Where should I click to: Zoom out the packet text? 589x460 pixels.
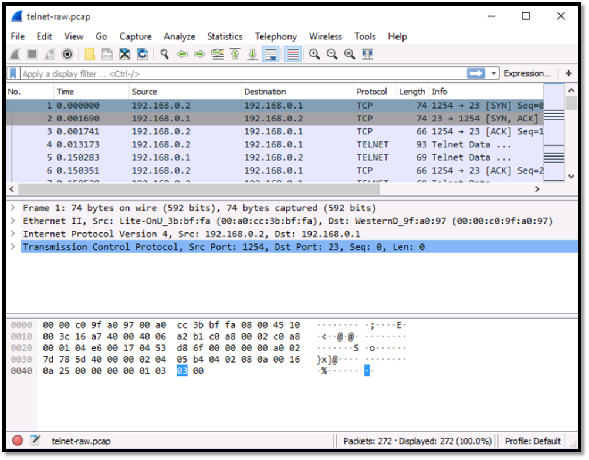click(332, 55)
